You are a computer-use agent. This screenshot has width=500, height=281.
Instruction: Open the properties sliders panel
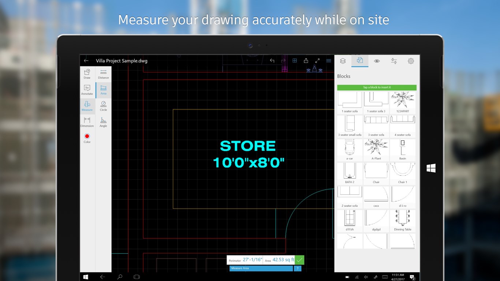[x=394, y=61]
